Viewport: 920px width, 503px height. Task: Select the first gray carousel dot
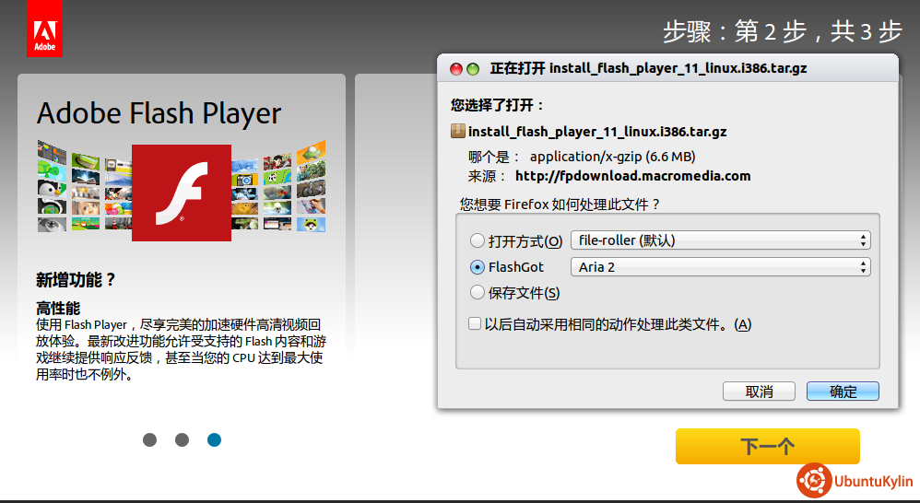150,440
